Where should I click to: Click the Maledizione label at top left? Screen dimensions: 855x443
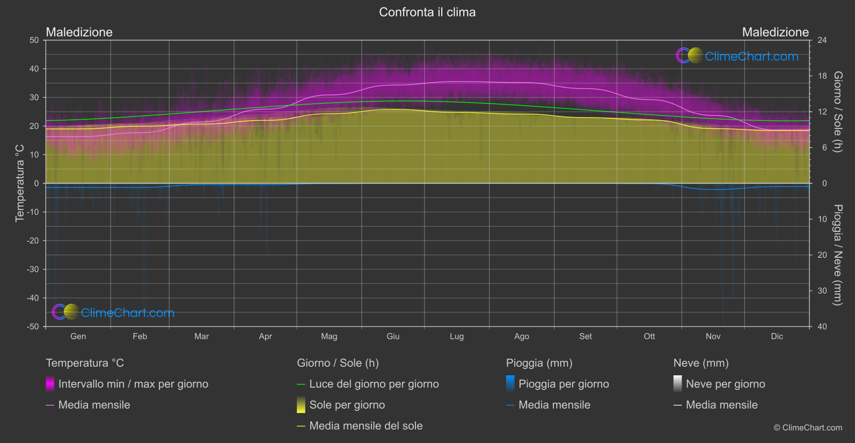coord(79,32)
